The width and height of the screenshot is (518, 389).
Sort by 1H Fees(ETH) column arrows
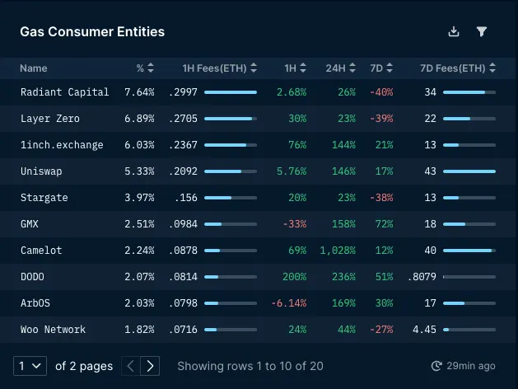tap(254, 68)
